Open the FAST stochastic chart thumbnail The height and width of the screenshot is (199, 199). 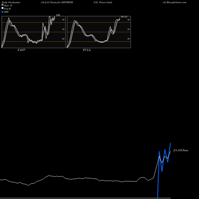[x=33, y=32]
